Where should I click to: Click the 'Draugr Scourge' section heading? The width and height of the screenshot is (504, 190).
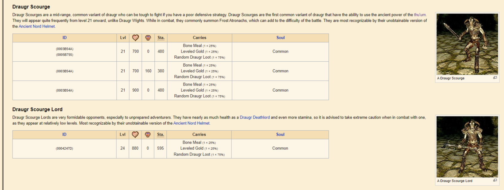pyautogui.click(x=31, y=7)
